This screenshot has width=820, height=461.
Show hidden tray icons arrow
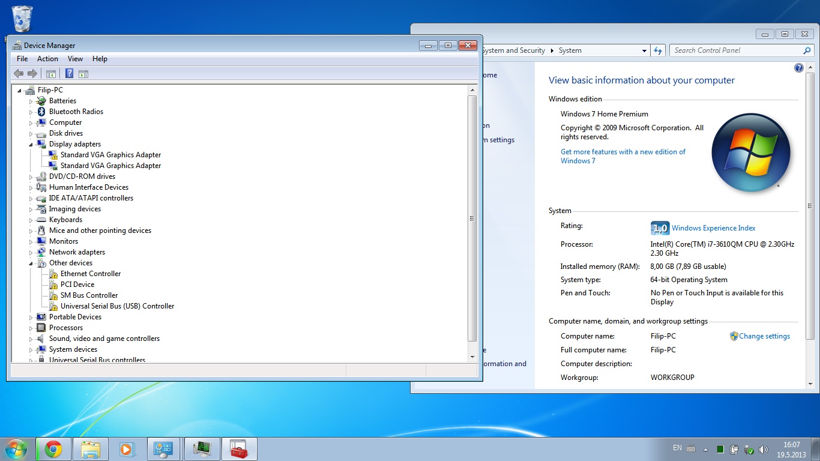(705, 449)
